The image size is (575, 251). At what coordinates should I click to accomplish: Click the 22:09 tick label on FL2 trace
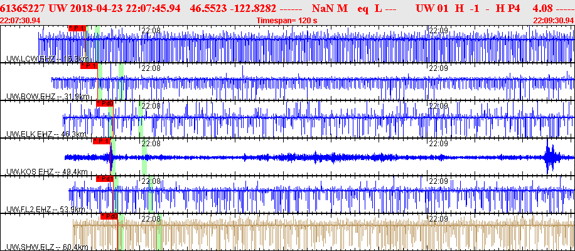pyautogui.click(x=439, y=181)
